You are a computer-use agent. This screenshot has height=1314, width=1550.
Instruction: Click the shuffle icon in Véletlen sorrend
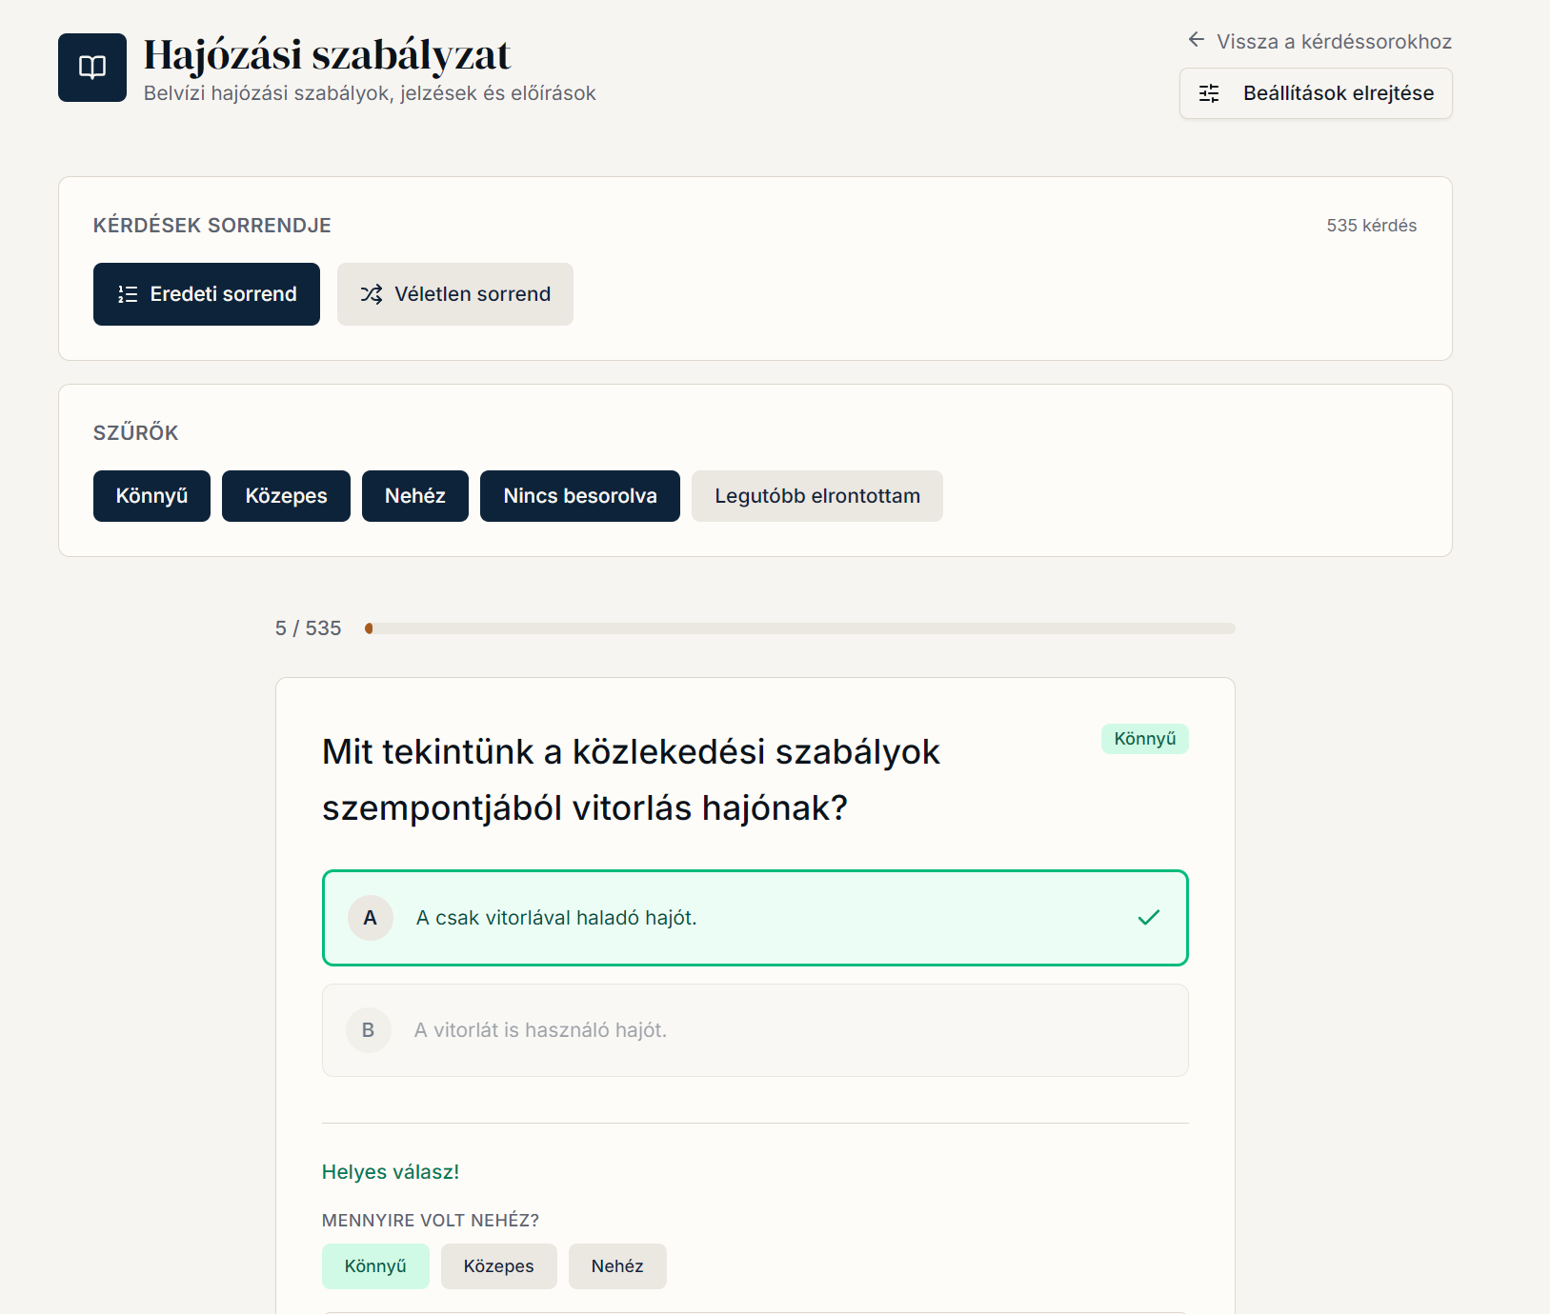pyautogui.click(x=372, y=294)
